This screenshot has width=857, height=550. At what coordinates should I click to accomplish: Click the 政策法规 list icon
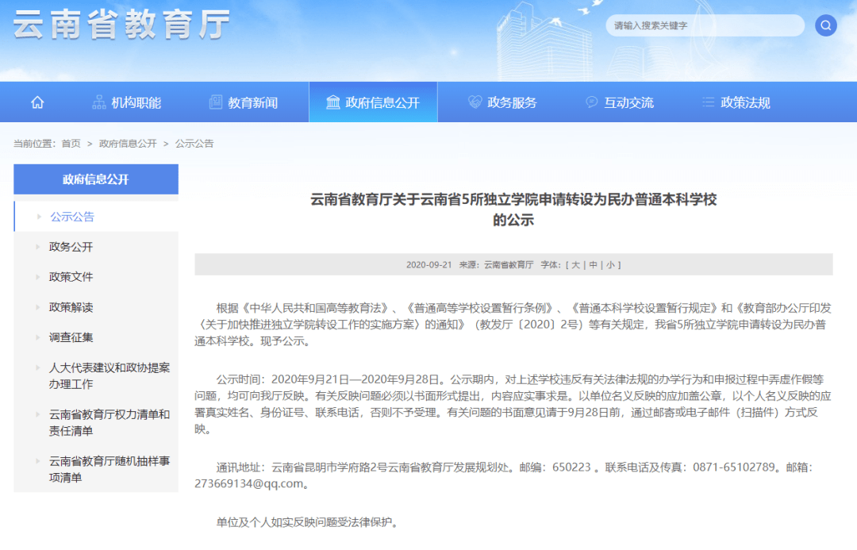709,102
